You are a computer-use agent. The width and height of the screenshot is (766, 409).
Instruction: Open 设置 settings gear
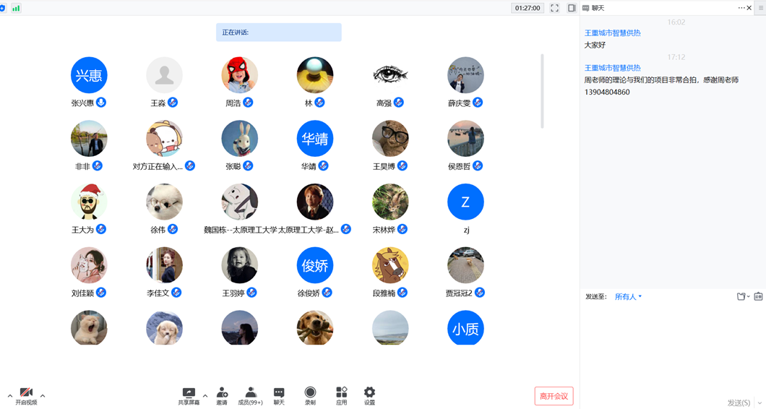click(x=369, y=395)
